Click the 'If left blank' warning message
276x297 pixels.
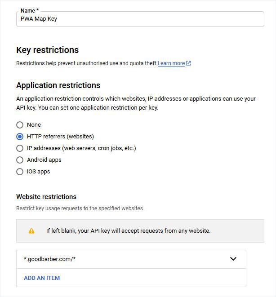tap(128, 231)
